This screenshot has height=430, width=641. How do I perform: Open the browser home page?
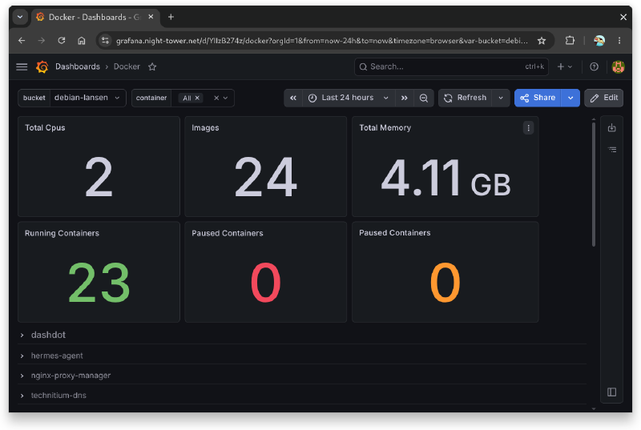coord(82,40)
